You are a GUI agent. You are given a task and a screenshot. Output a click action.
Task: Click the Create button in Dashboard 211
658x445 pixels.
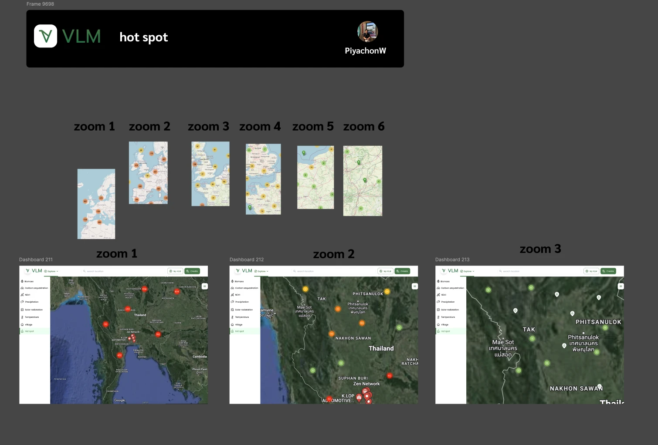pyautogui.click(x=192, y=271)
